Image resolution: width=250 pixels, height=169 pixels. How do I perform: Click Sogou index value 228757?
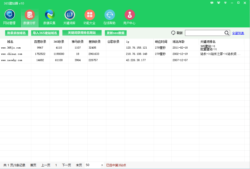point(93,60)
